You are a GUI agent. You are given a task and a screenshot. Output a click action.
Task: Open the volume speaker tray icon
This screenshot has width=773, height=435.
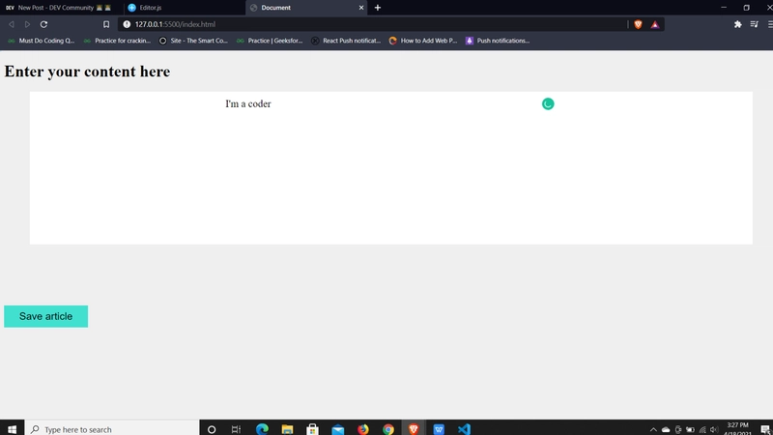pyautogui.click(x=714, y=429)
